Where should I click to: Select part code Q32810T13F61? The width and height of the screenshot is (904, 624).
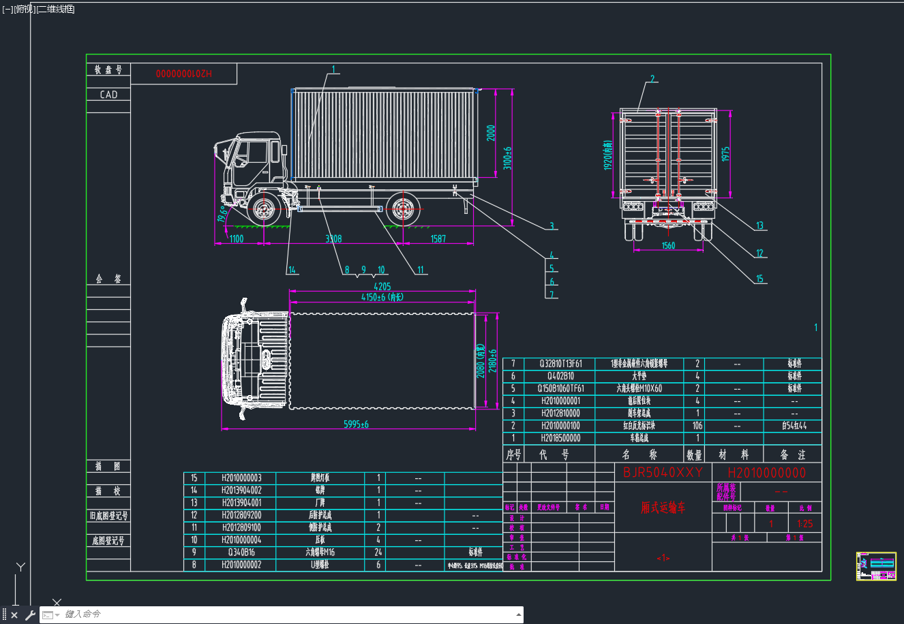pos(561,364)
